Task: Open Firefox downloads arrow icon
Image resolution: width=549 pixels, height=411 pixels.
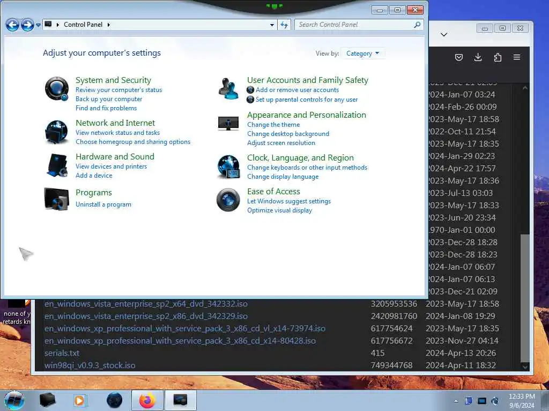Action: [478, 57]
